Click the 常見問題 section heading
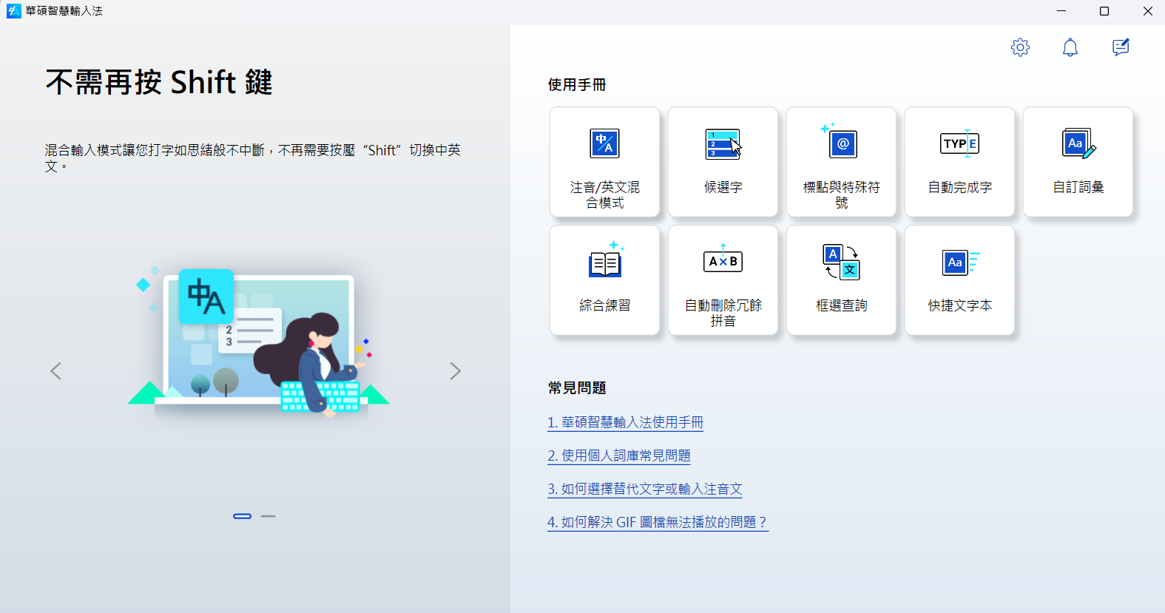 [577, 388]
